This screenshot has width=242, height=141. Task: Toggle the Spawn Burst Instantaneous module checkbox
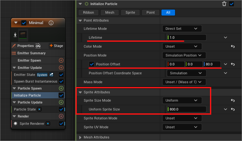(x=61, y=81)
